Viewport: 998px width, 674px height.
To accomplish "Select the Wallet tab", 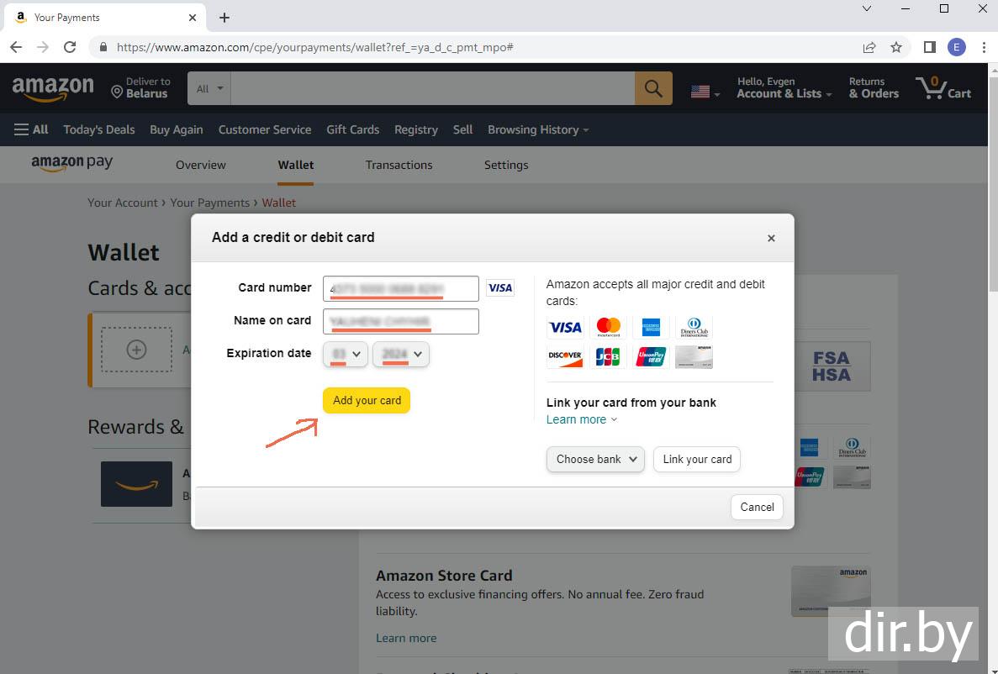I will coord(296,165).
